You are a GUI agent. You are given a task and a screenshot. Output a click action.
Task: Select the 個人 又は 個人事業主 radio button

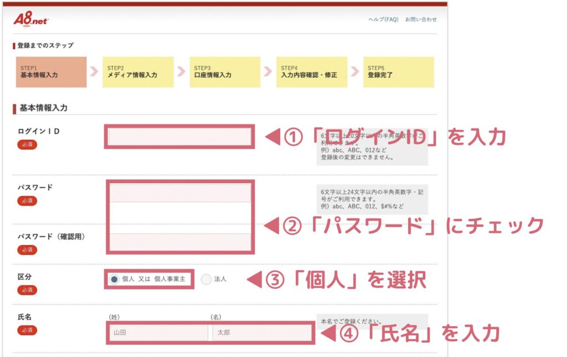[x=114, y=280]
